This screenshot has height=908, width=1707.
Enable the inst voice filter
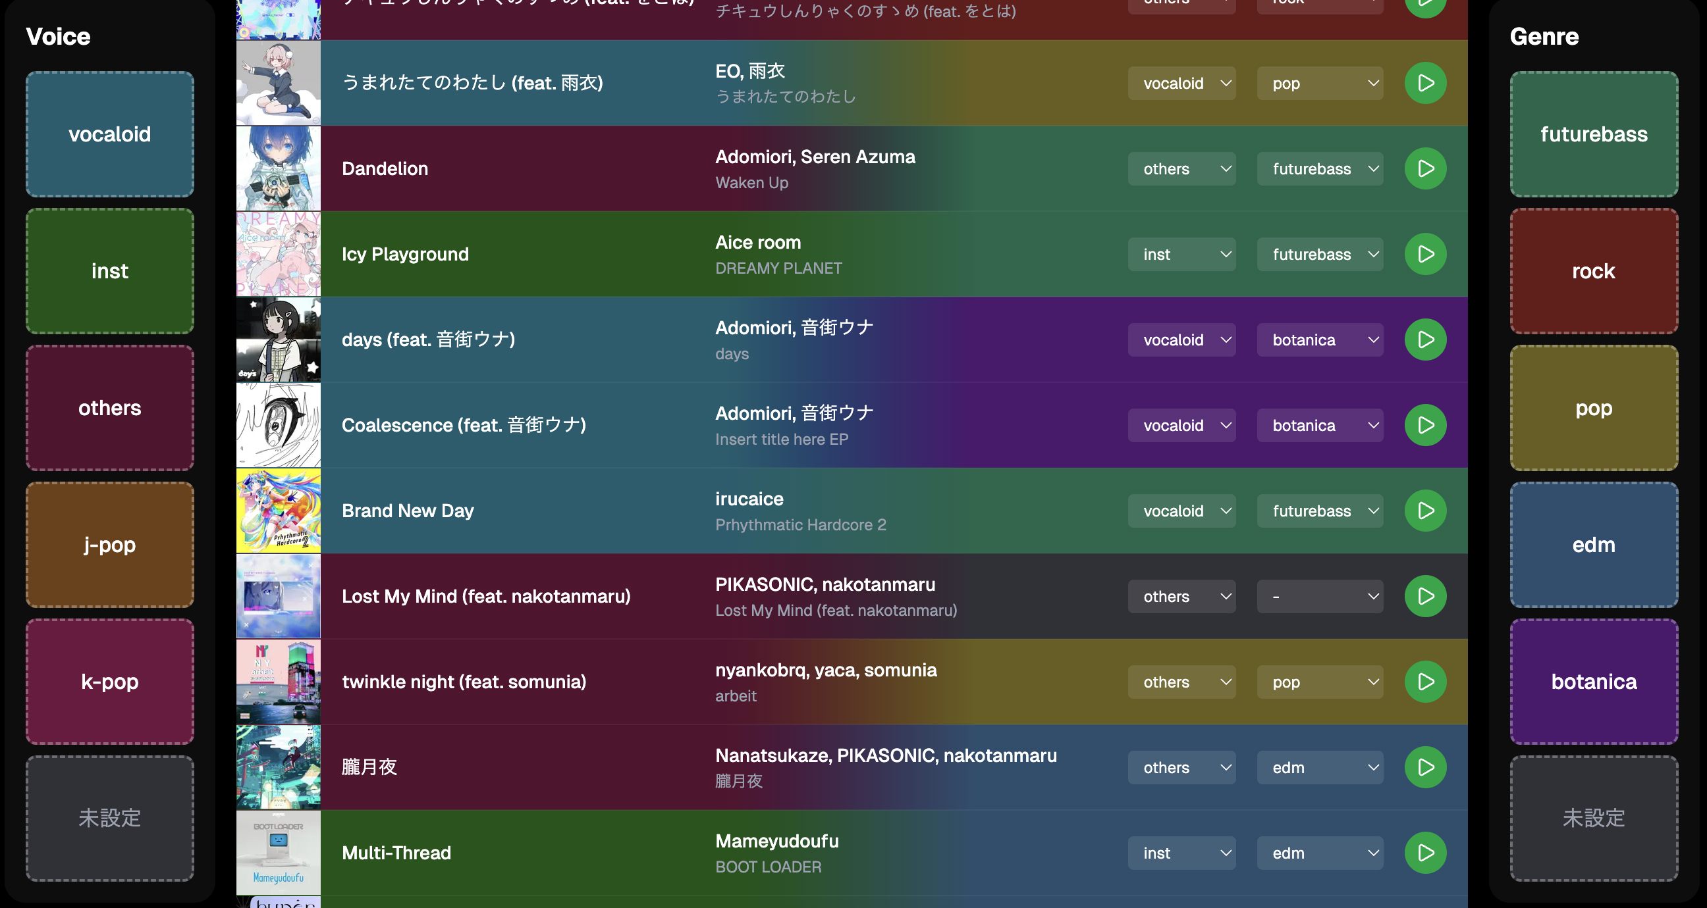coord(109,271)
